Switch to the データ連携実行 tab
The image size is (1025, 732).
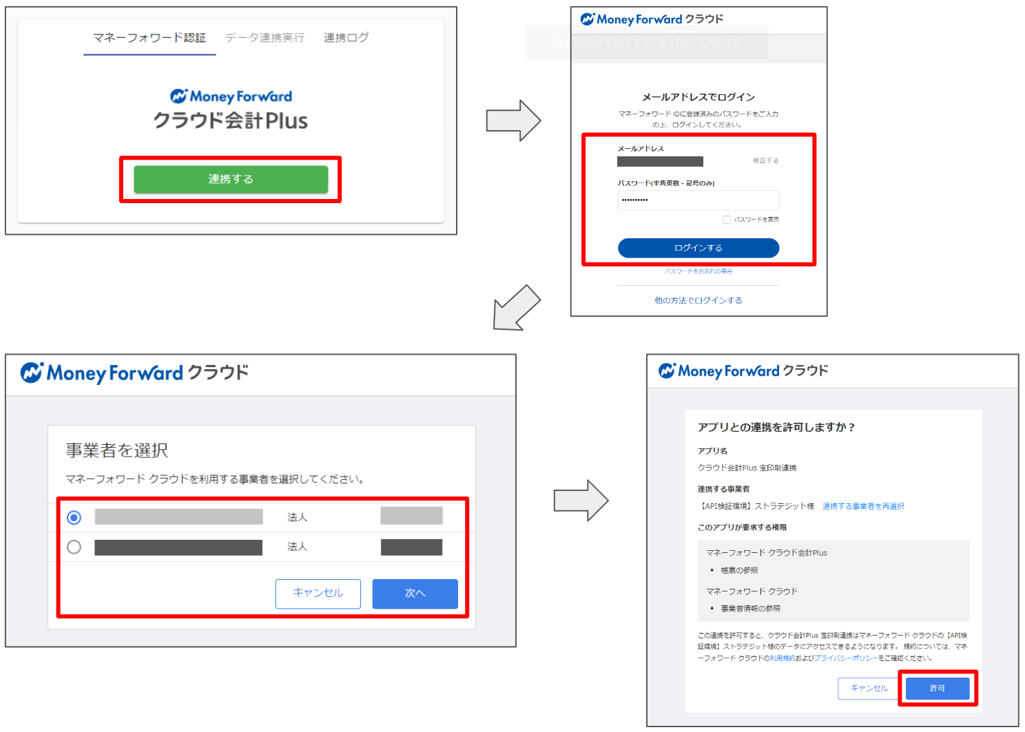(x=265, y=38)
